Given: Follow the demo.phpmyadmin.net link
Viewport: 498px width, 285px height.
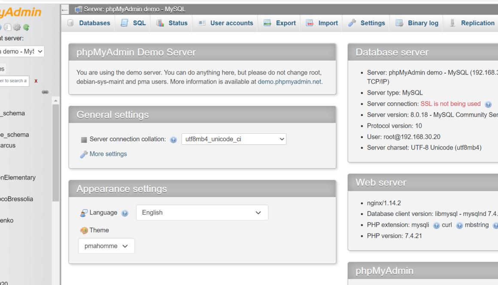Looking at the screenshot, I should [x=289, y=81].
